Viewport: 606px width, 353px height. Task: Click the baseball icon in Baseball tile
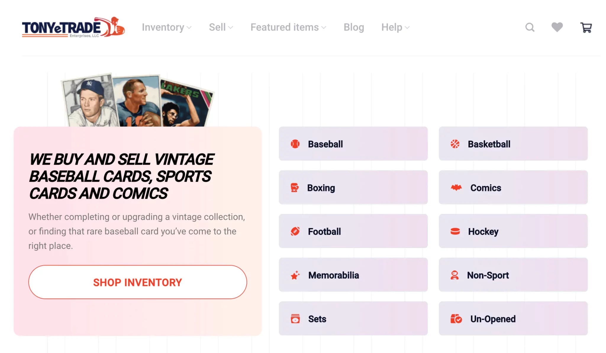pyautogui.click(x=295, y=144)
